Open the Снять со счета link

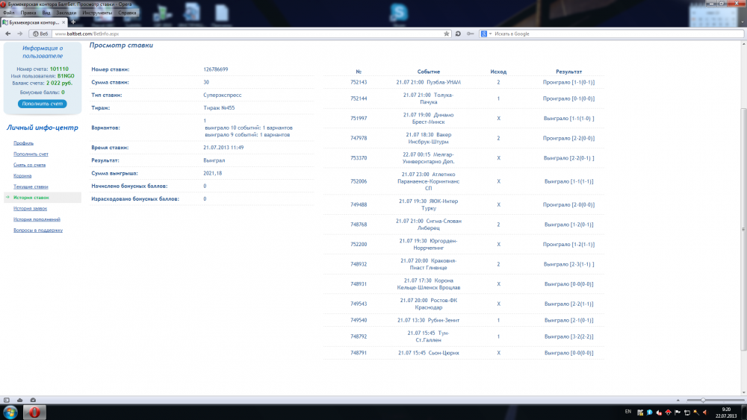tap(30, 165)
